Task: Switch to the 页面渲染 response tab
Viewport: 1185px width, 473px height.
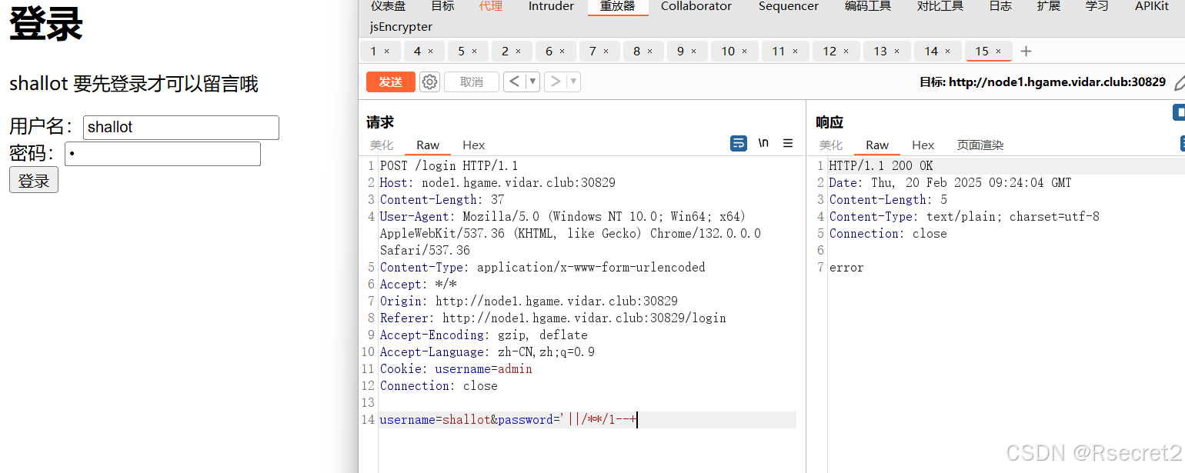Action: (980, 145)
